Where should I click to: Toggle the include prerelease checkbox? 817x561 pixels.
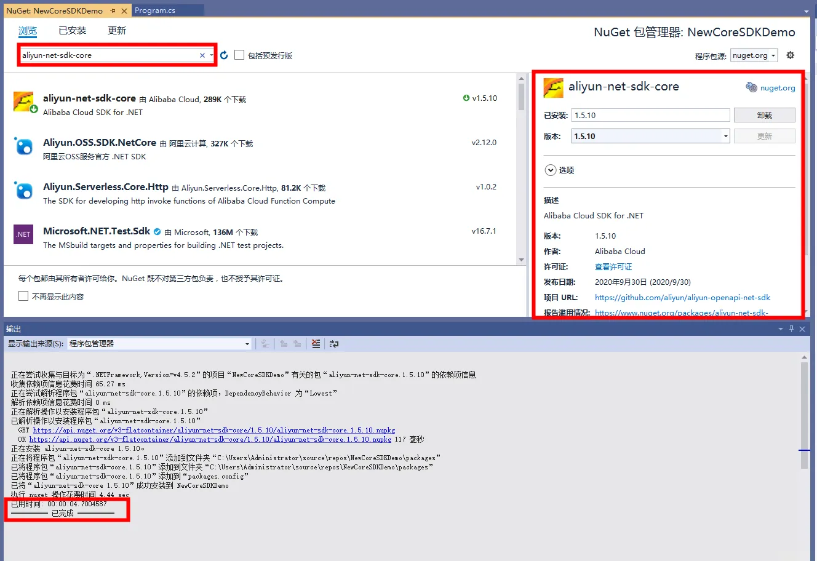(x=239, y=55)
